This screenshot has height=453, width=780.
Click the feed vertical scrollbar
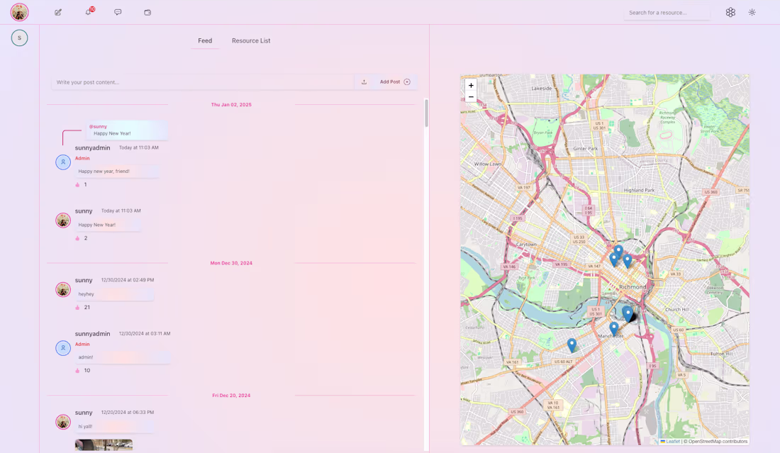tap(426, 113)
